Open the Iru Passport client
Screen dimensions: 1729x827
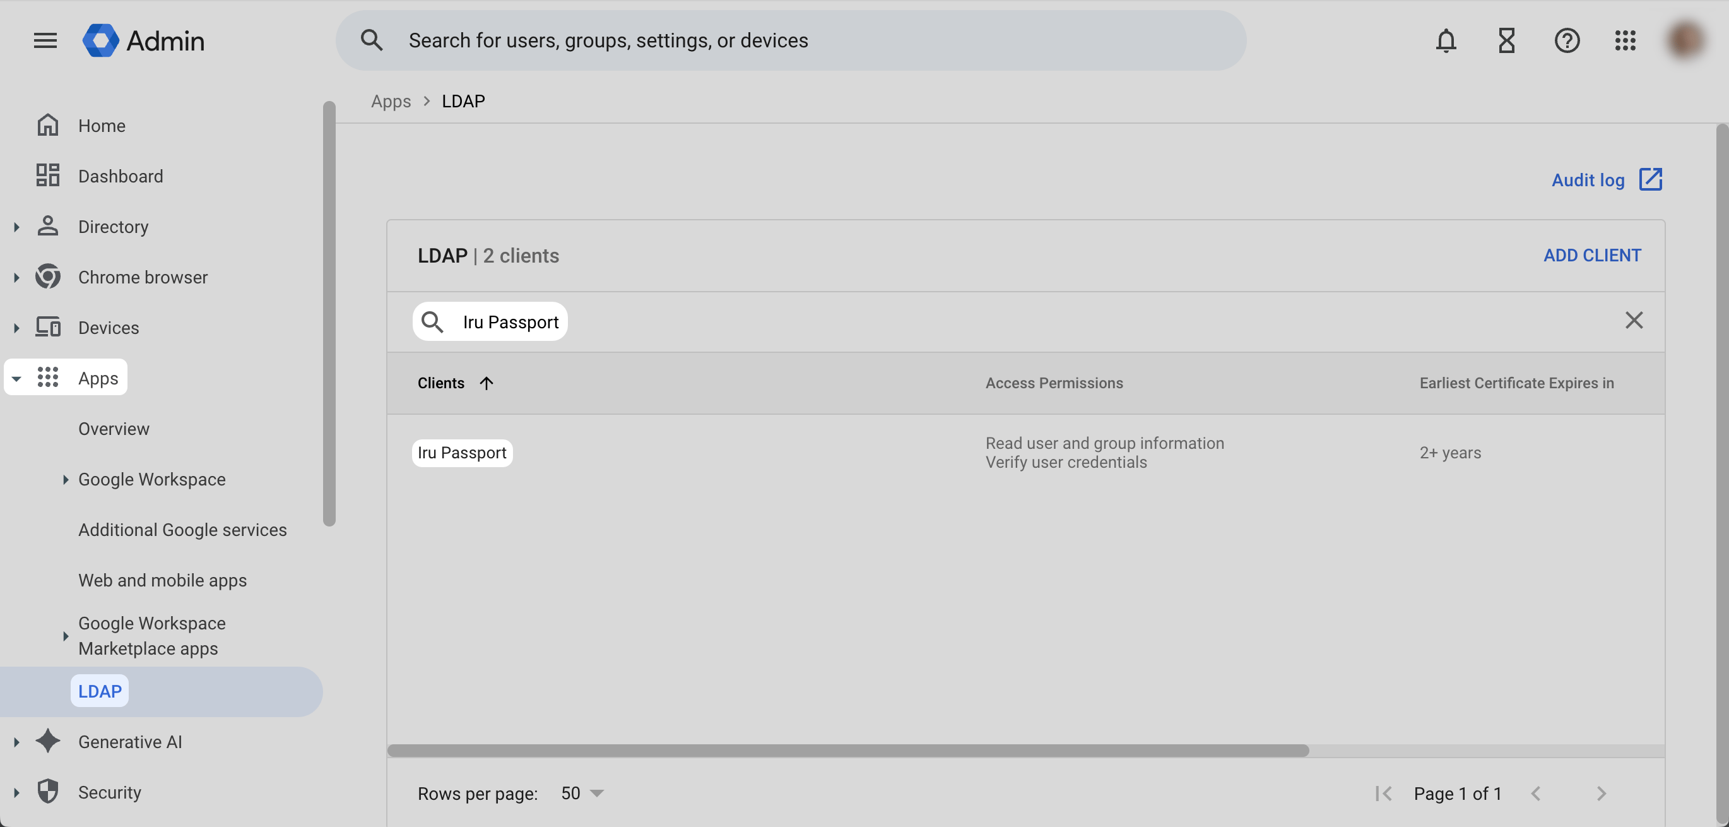pos(462,453)
